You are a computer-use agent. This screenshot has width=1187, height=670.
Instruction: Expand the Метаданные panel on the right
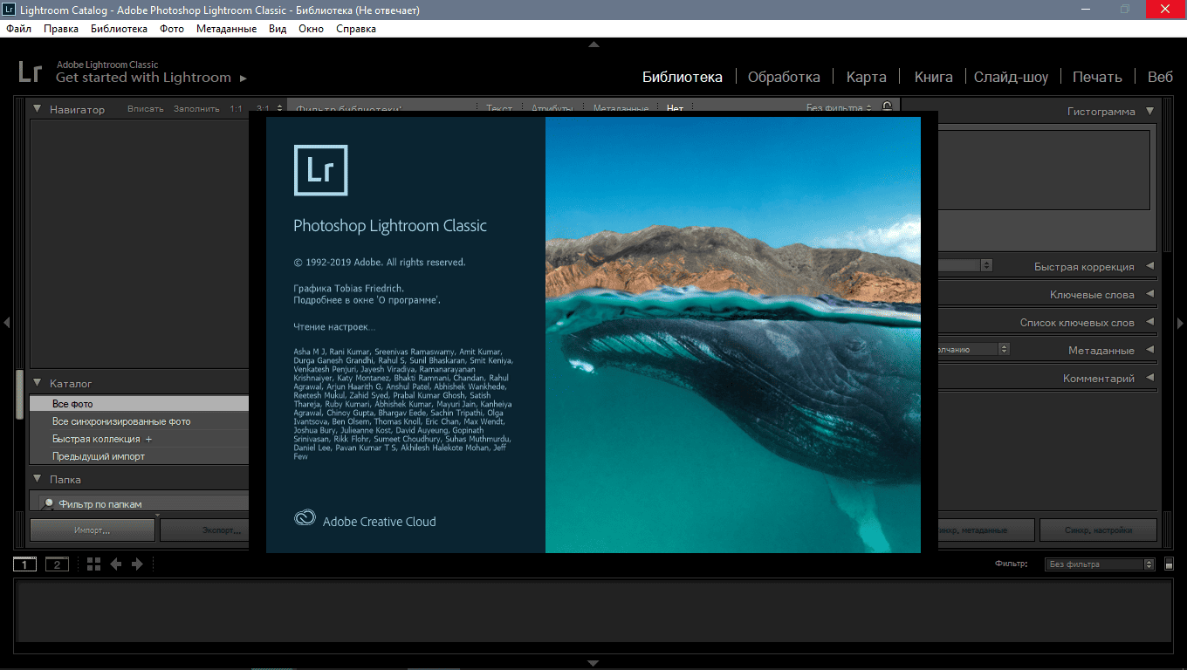pyautogui.click(x=1149, y=350)
